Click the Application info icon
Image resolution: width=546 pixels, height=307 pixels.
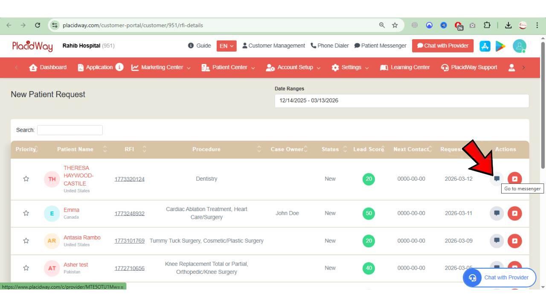coord(119,67)
